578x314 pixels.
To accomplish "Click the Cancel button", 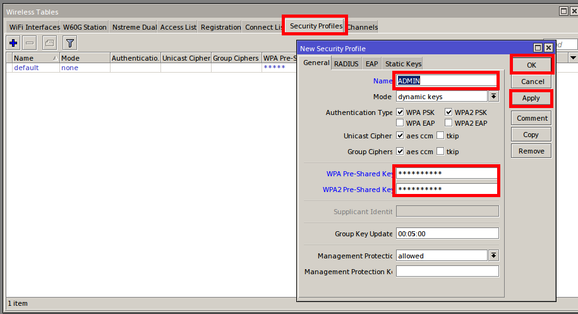I will tap(532, 82).
